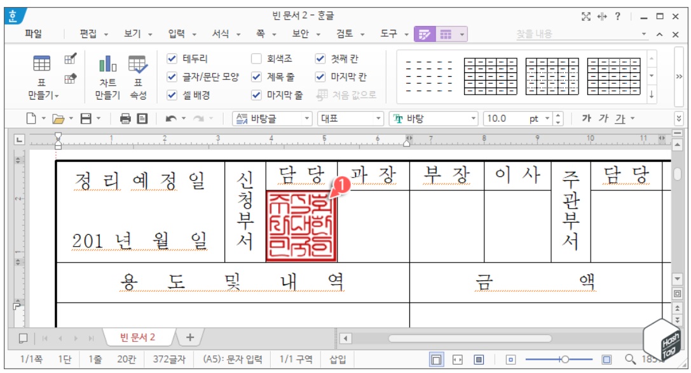Screen dimensions: 691x373
Task: Select fit width view in status bar
Action: (x=458, y=360)
